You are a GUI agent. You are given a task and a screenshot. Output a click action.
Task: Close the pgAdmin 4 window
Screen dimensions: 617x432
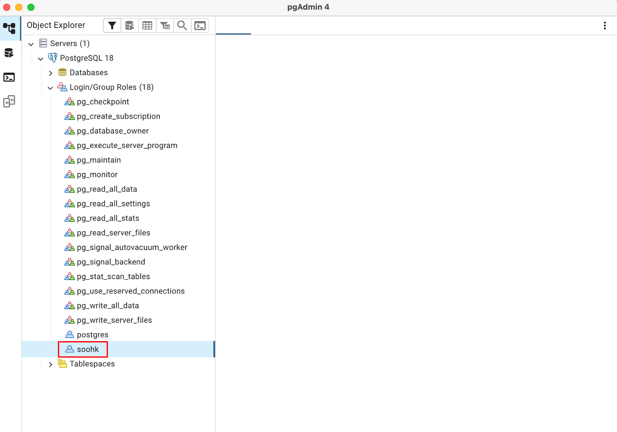[7, 7]
